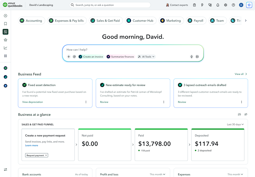Open the Last 30 days date dropdown

click(x=235, y=124)
